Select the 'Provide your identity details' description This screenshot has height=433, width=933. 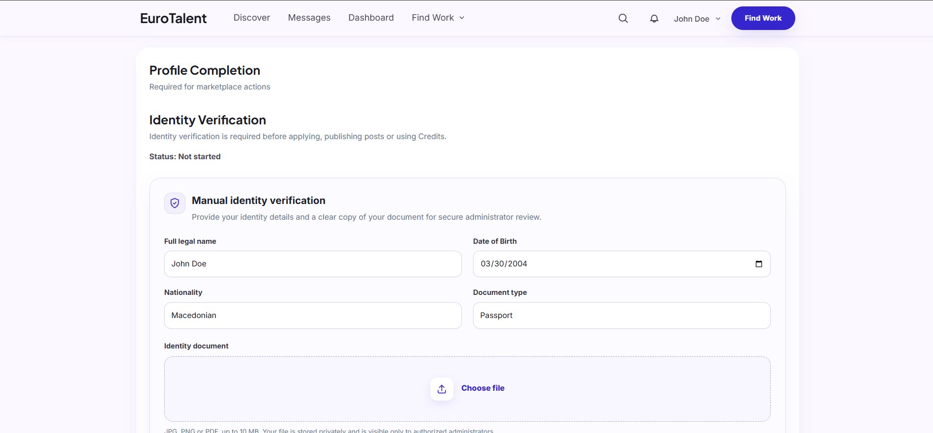366,217
